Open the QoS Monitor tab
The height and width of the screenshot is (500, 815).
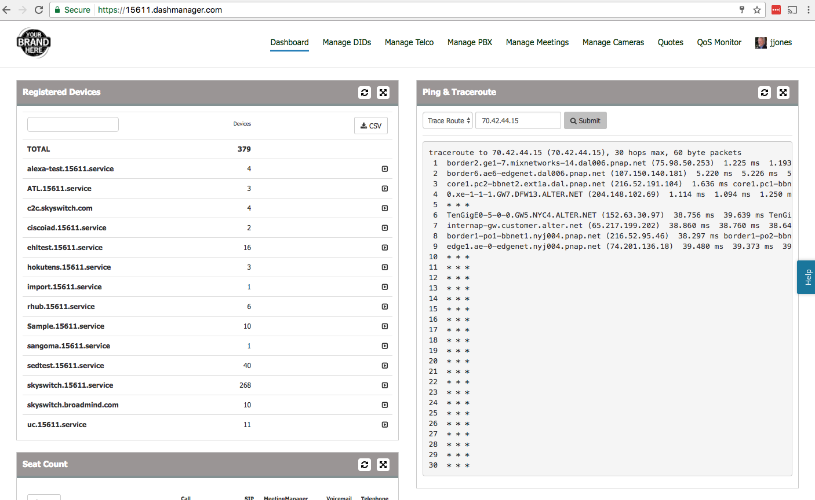tap(719, 42)
